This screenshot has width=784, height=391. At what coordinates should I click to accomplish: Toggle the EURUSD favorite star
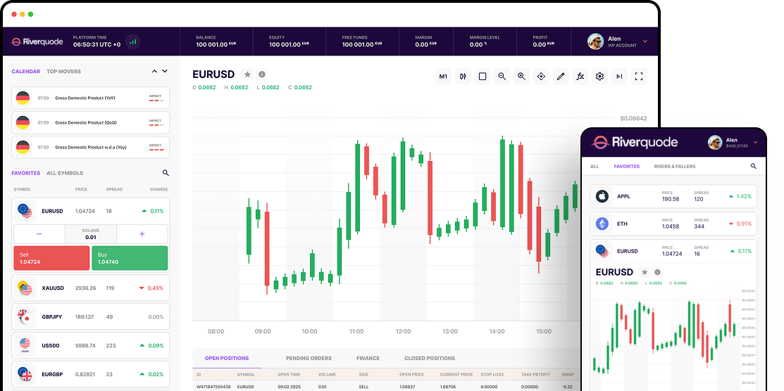tap(247, 74)
